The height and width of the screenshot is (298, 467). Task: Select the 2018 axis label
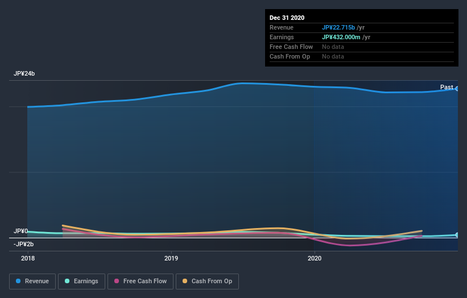click(28, 258)
